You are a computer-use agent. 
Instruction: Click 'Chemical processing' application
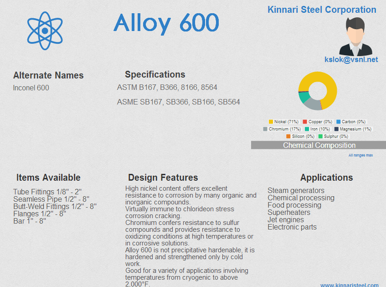301,198
